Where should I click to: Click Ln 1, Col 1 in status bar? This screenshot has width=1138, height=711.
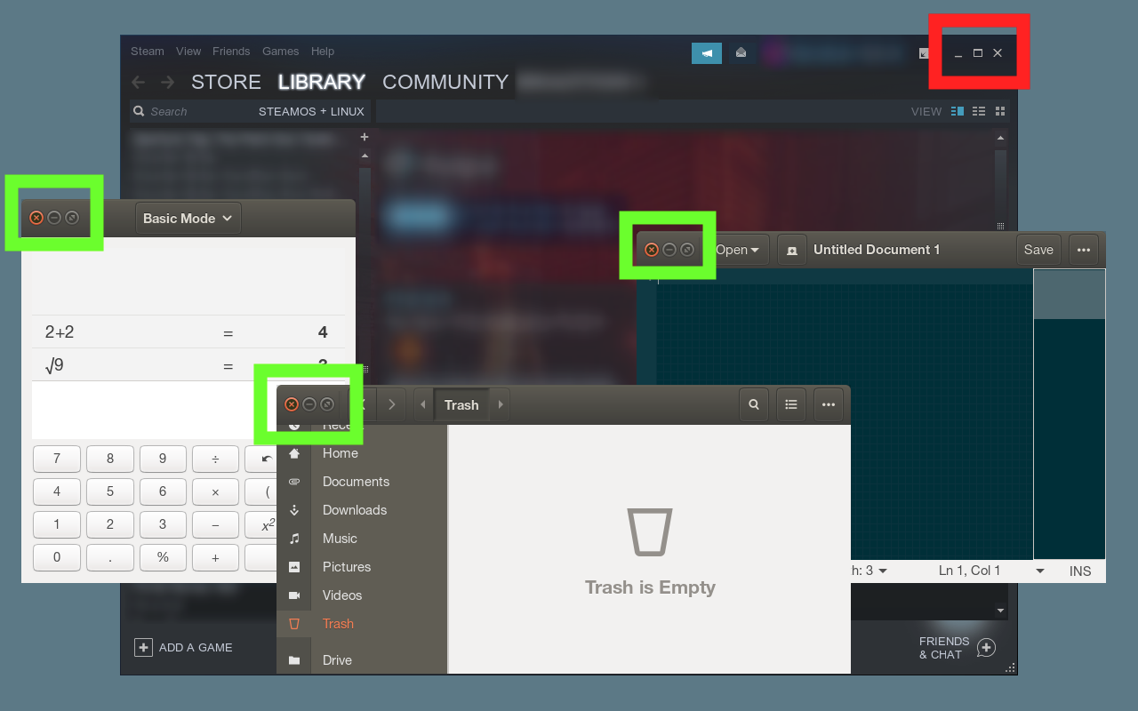[x=970, y=571]
